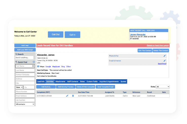Viewport: 187px width, 124px height.
Task: Open the Custom Fields tab
Action: pyautogui.click(x=92, y=81)
